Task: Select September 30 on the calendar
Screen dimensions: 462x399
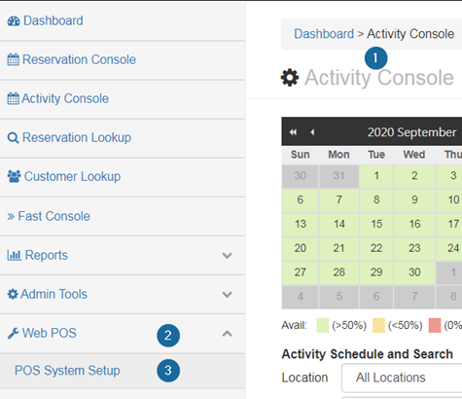Action: pos(414,272)
